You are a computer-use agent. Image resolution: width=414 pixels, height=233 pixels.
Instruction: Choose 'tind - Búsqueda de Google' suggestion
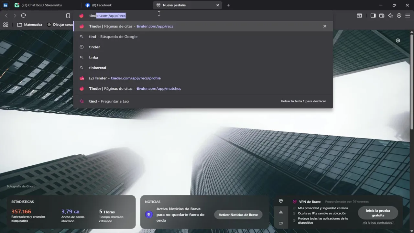click(203, 37)
